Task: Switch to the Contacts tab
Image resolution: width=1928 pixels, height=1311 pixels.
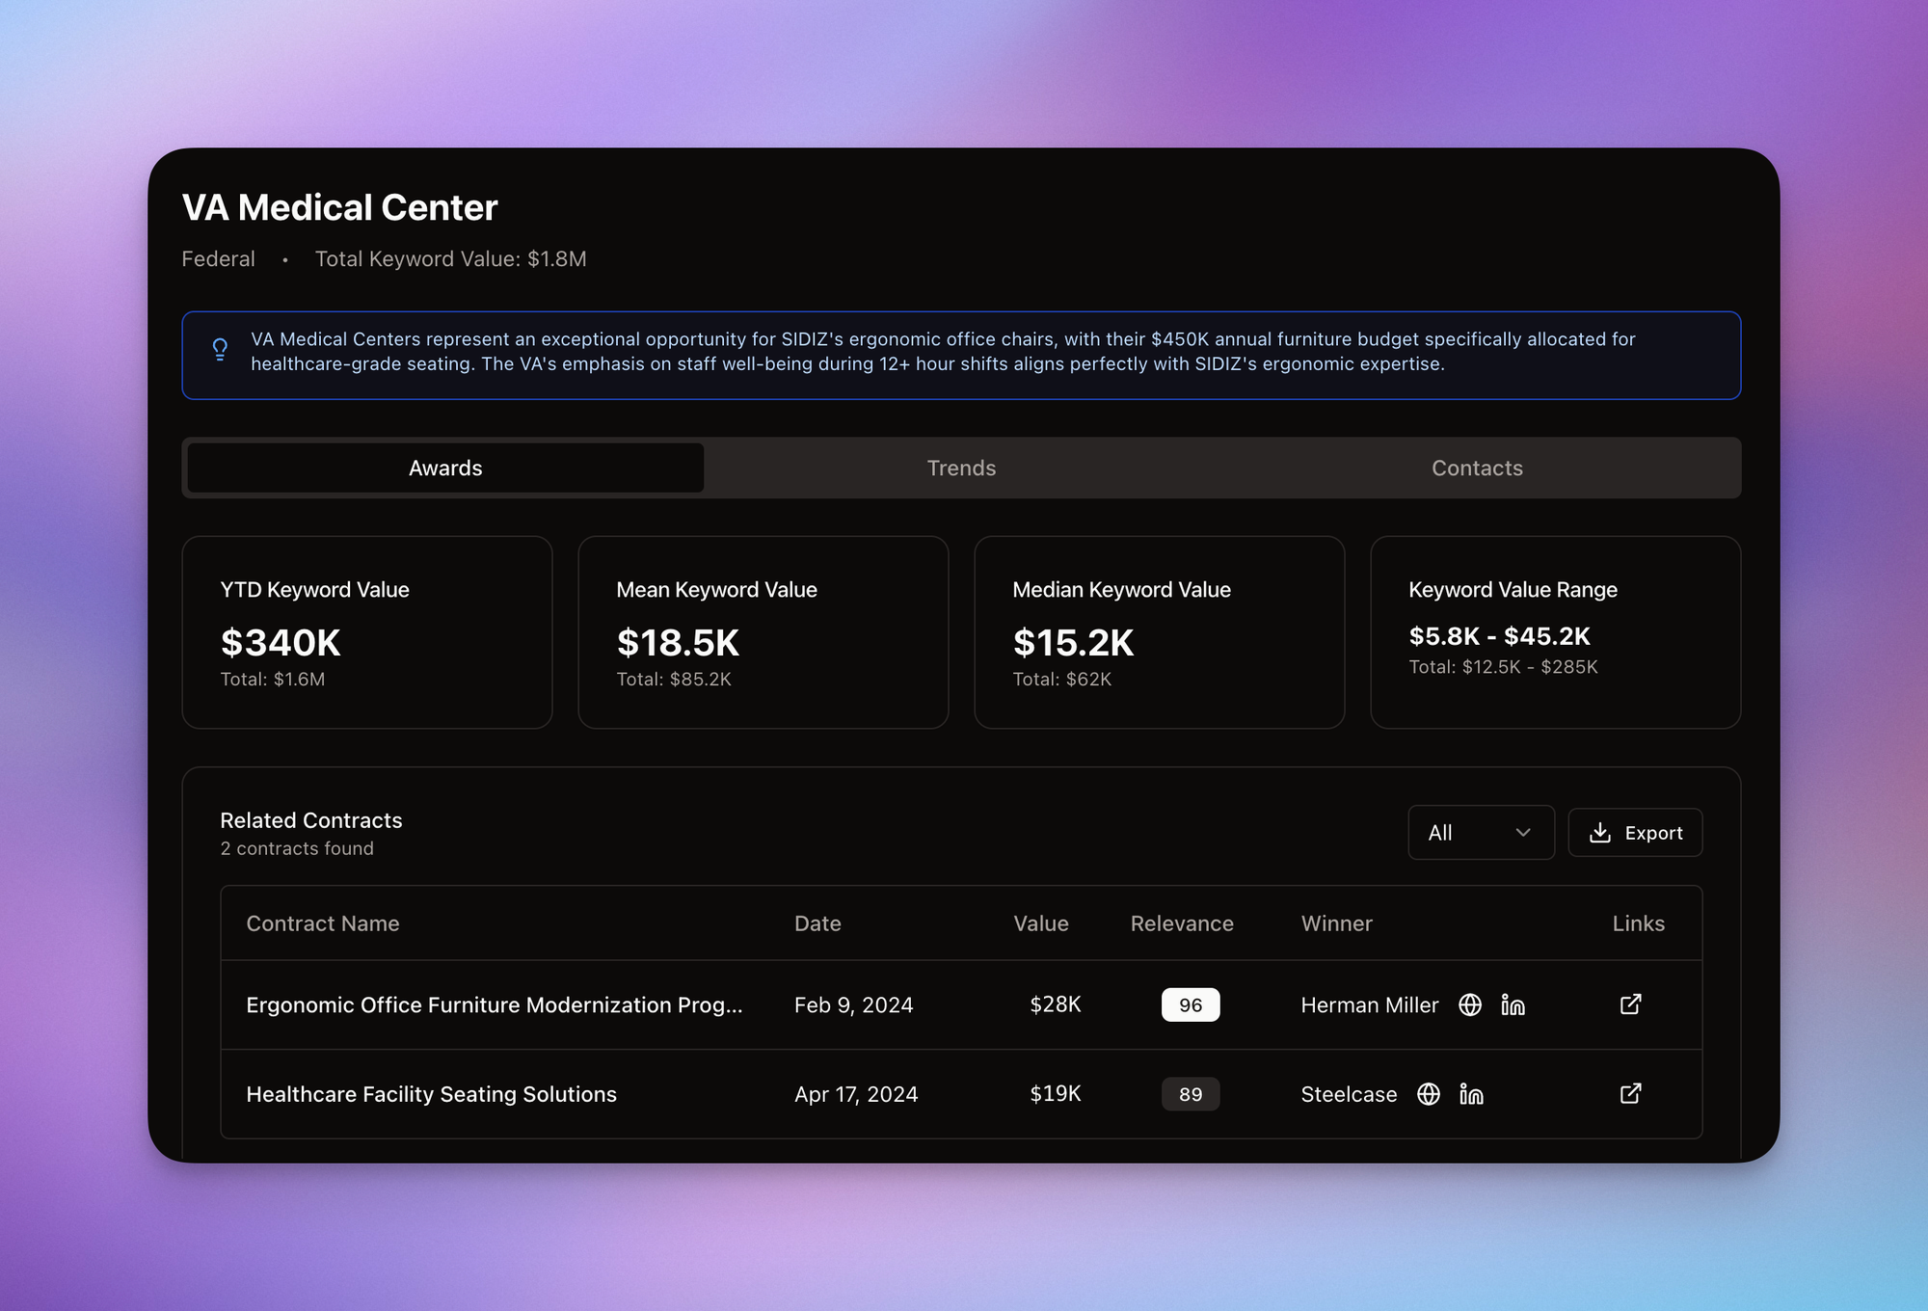Action: pos(1477,468)
